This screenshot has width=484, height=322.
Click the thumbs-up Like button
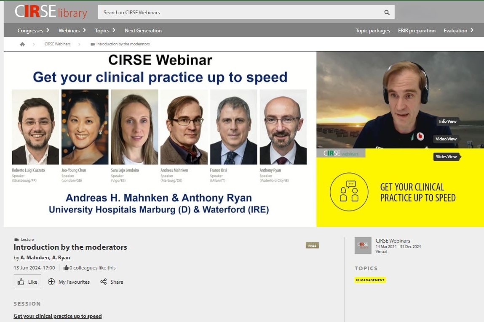pos(27,282)
